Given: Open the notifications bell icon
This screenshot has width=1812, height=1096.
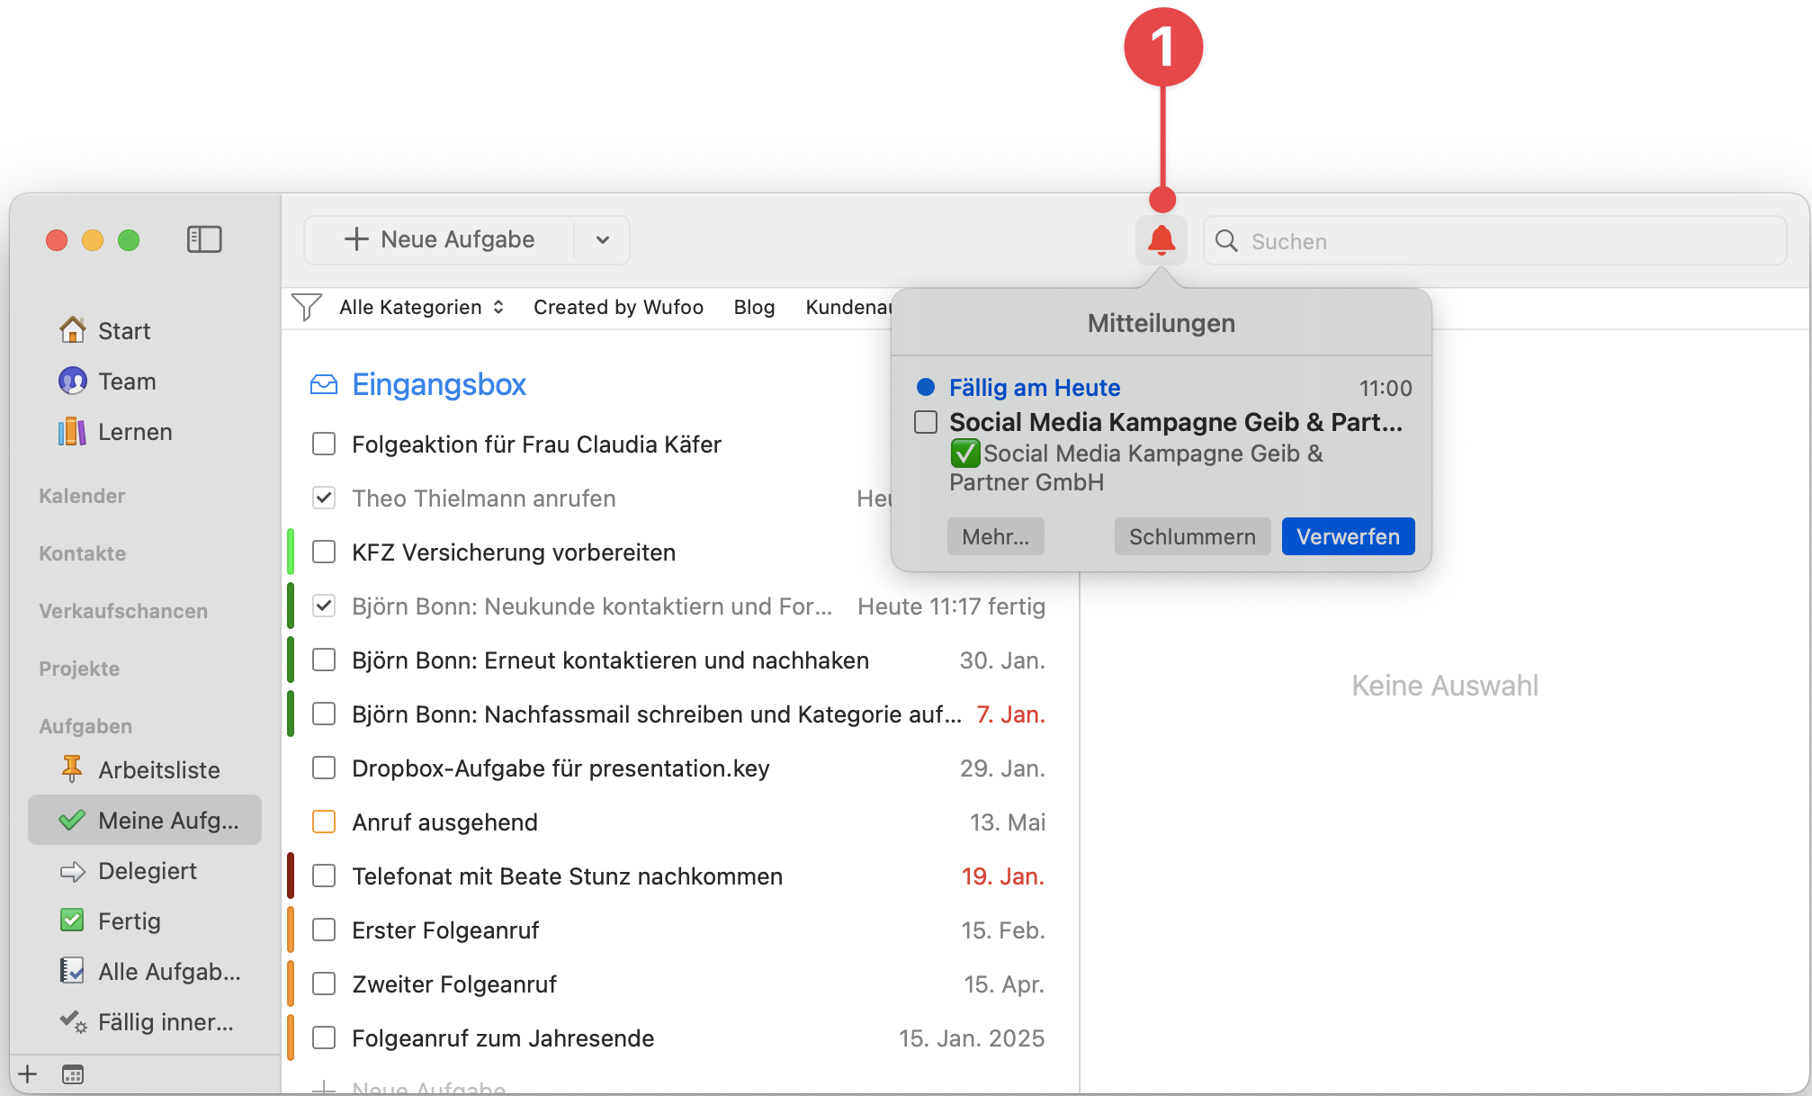Looking at the screenshot, I should (1161, 240).
